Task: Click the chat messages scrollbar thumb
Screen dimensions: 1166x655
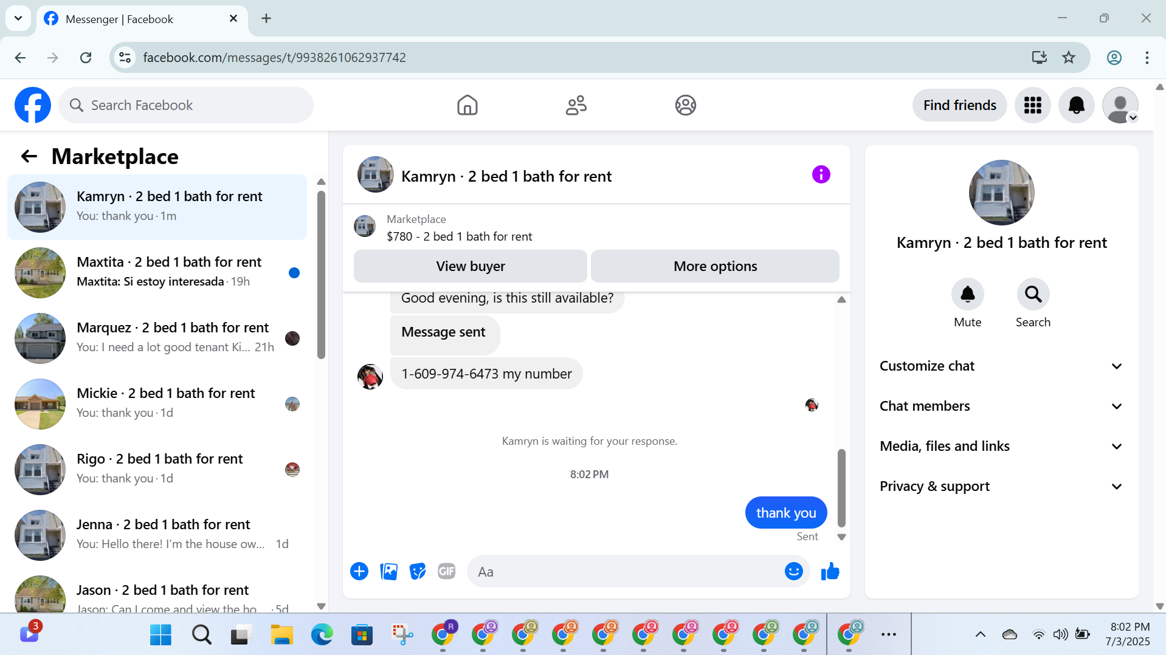Action: [x=841, y=488]
